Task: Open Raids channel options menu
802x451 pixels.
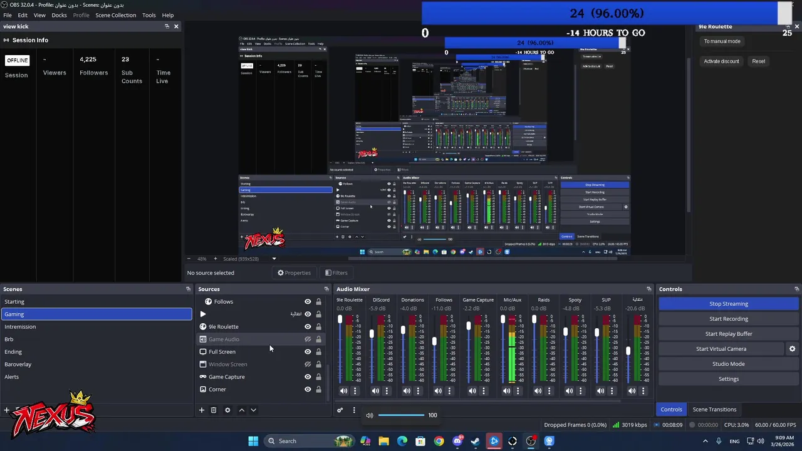Action: pos(549,391)
